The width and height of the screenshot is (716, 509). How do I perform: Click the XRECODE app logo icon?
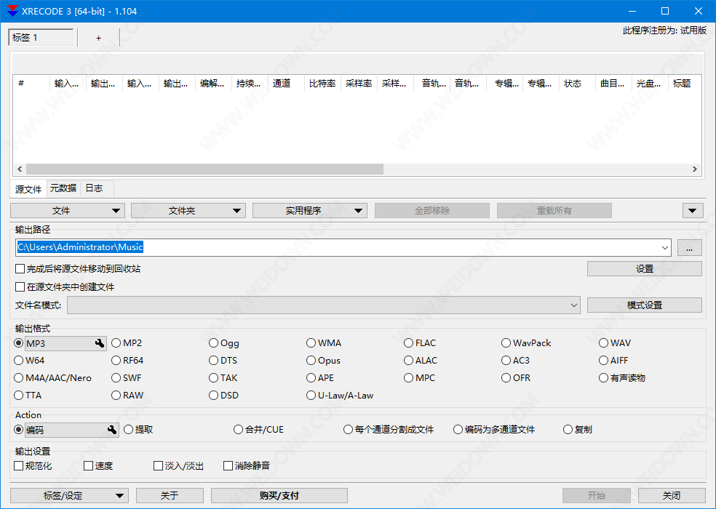[x=12, y=11]
